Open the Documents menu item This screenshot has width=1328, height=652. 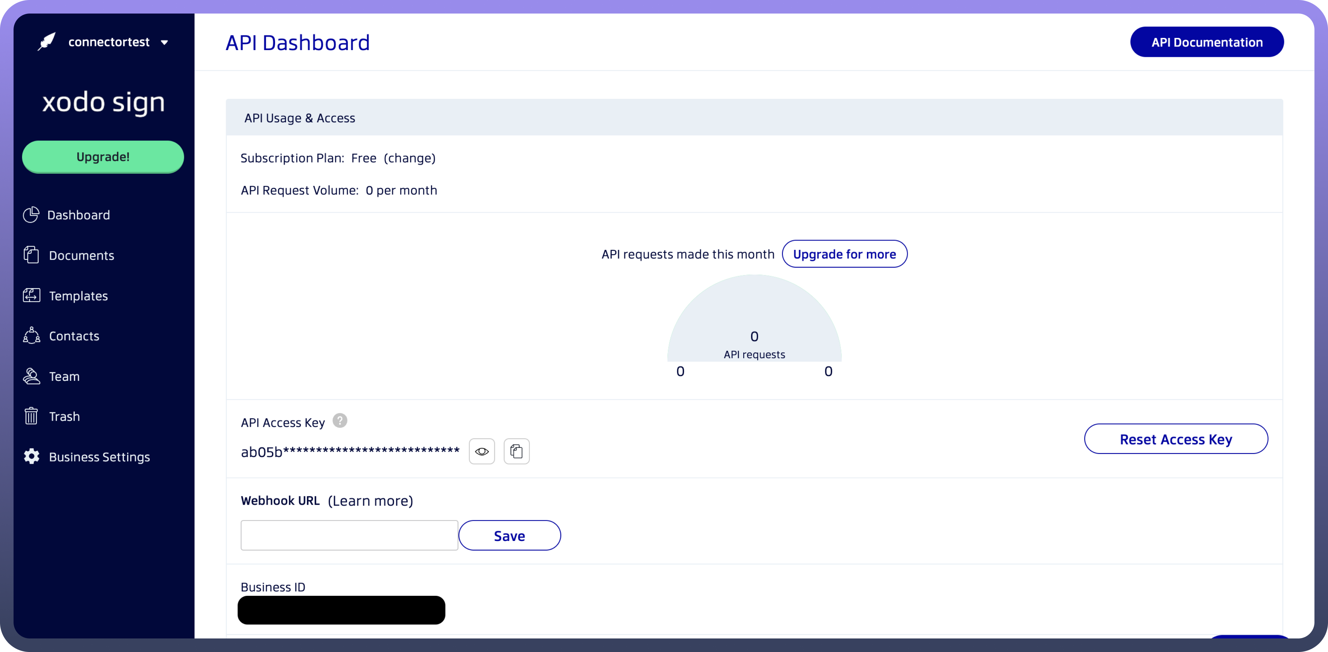tap(81, 256)
